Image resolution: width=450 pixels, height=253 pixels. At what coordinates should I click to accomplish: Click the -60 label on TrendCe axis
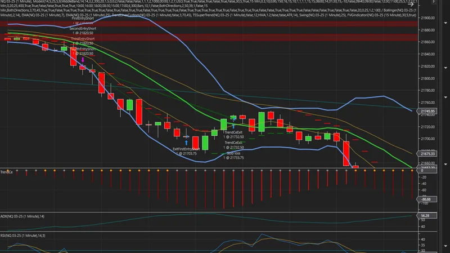424,190
